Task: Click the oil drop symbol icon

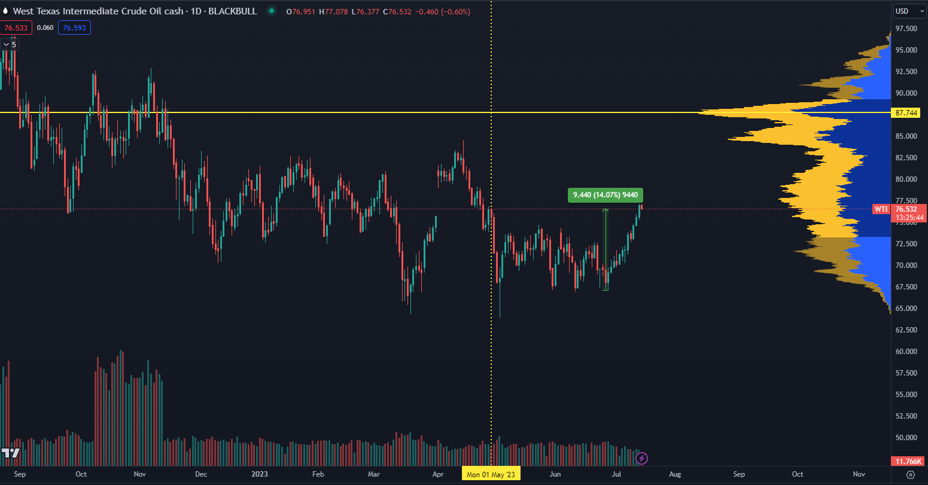Action: (x=6, y=11)
